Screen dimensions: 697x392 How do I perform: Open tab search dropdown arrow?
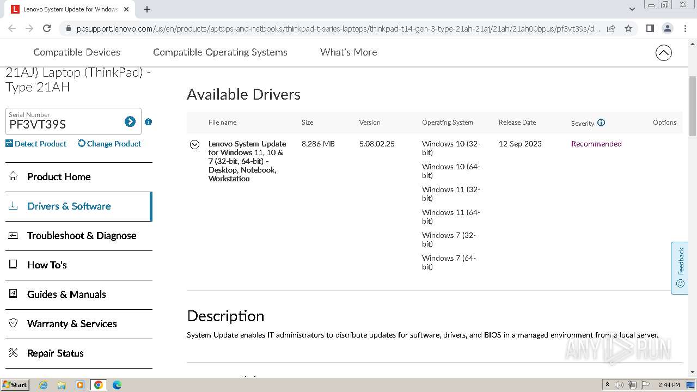(x=632, y=9)
